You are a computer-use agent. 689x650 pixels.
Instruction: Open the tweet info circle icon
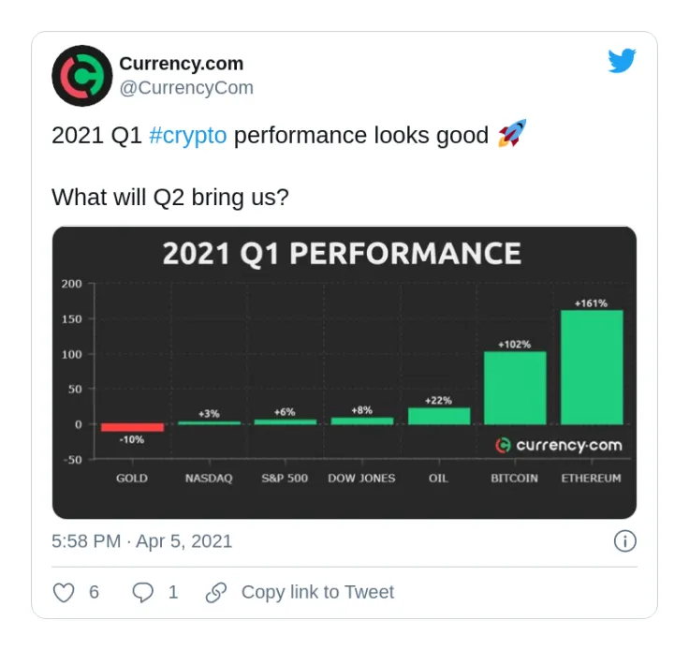[624, 541]
